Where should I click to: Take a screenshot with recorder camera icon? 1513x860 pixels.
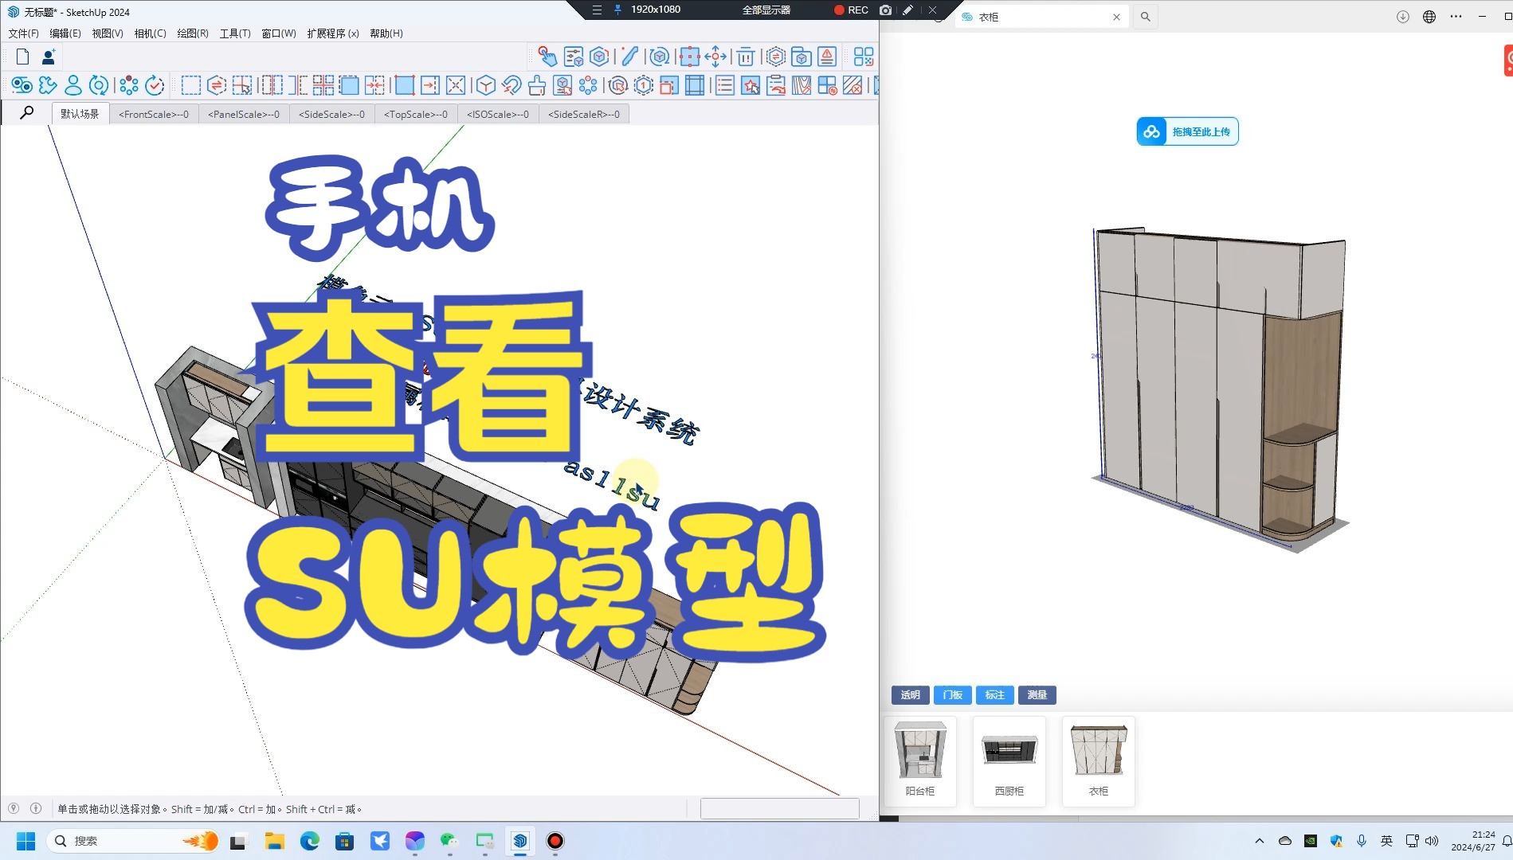tap(885, 10)
